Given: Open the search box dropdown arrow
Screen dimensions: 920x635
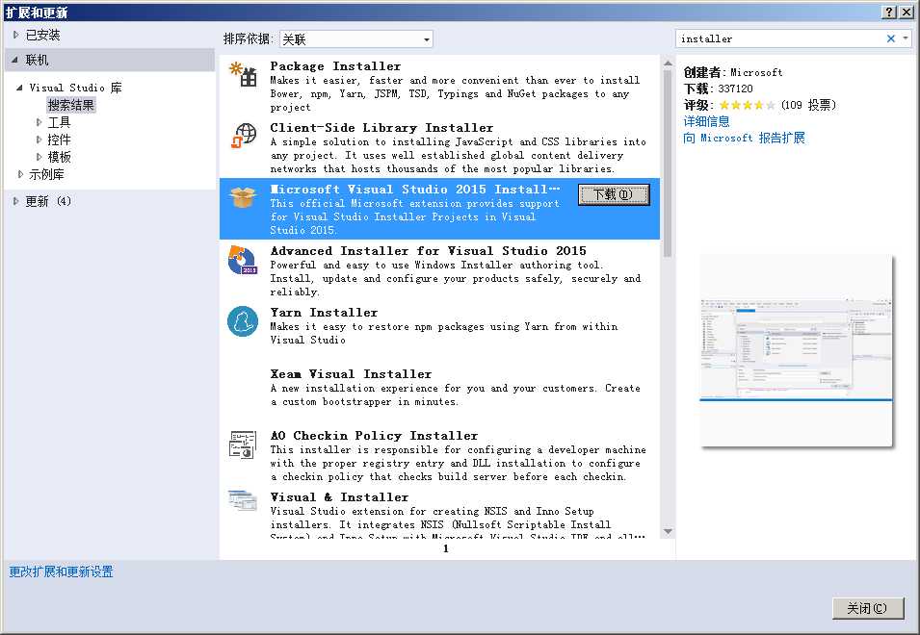Looking at the screenshot, I should 906,38.
